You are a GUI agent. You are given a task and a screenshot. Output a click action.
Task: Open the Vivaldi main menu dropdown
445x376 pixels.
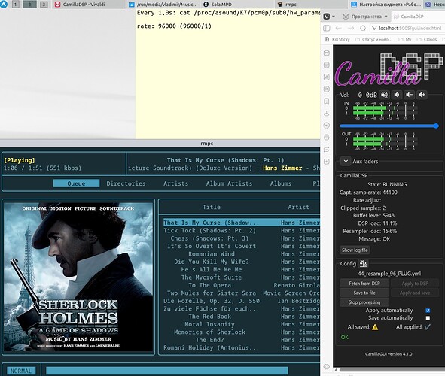point(329,17)
